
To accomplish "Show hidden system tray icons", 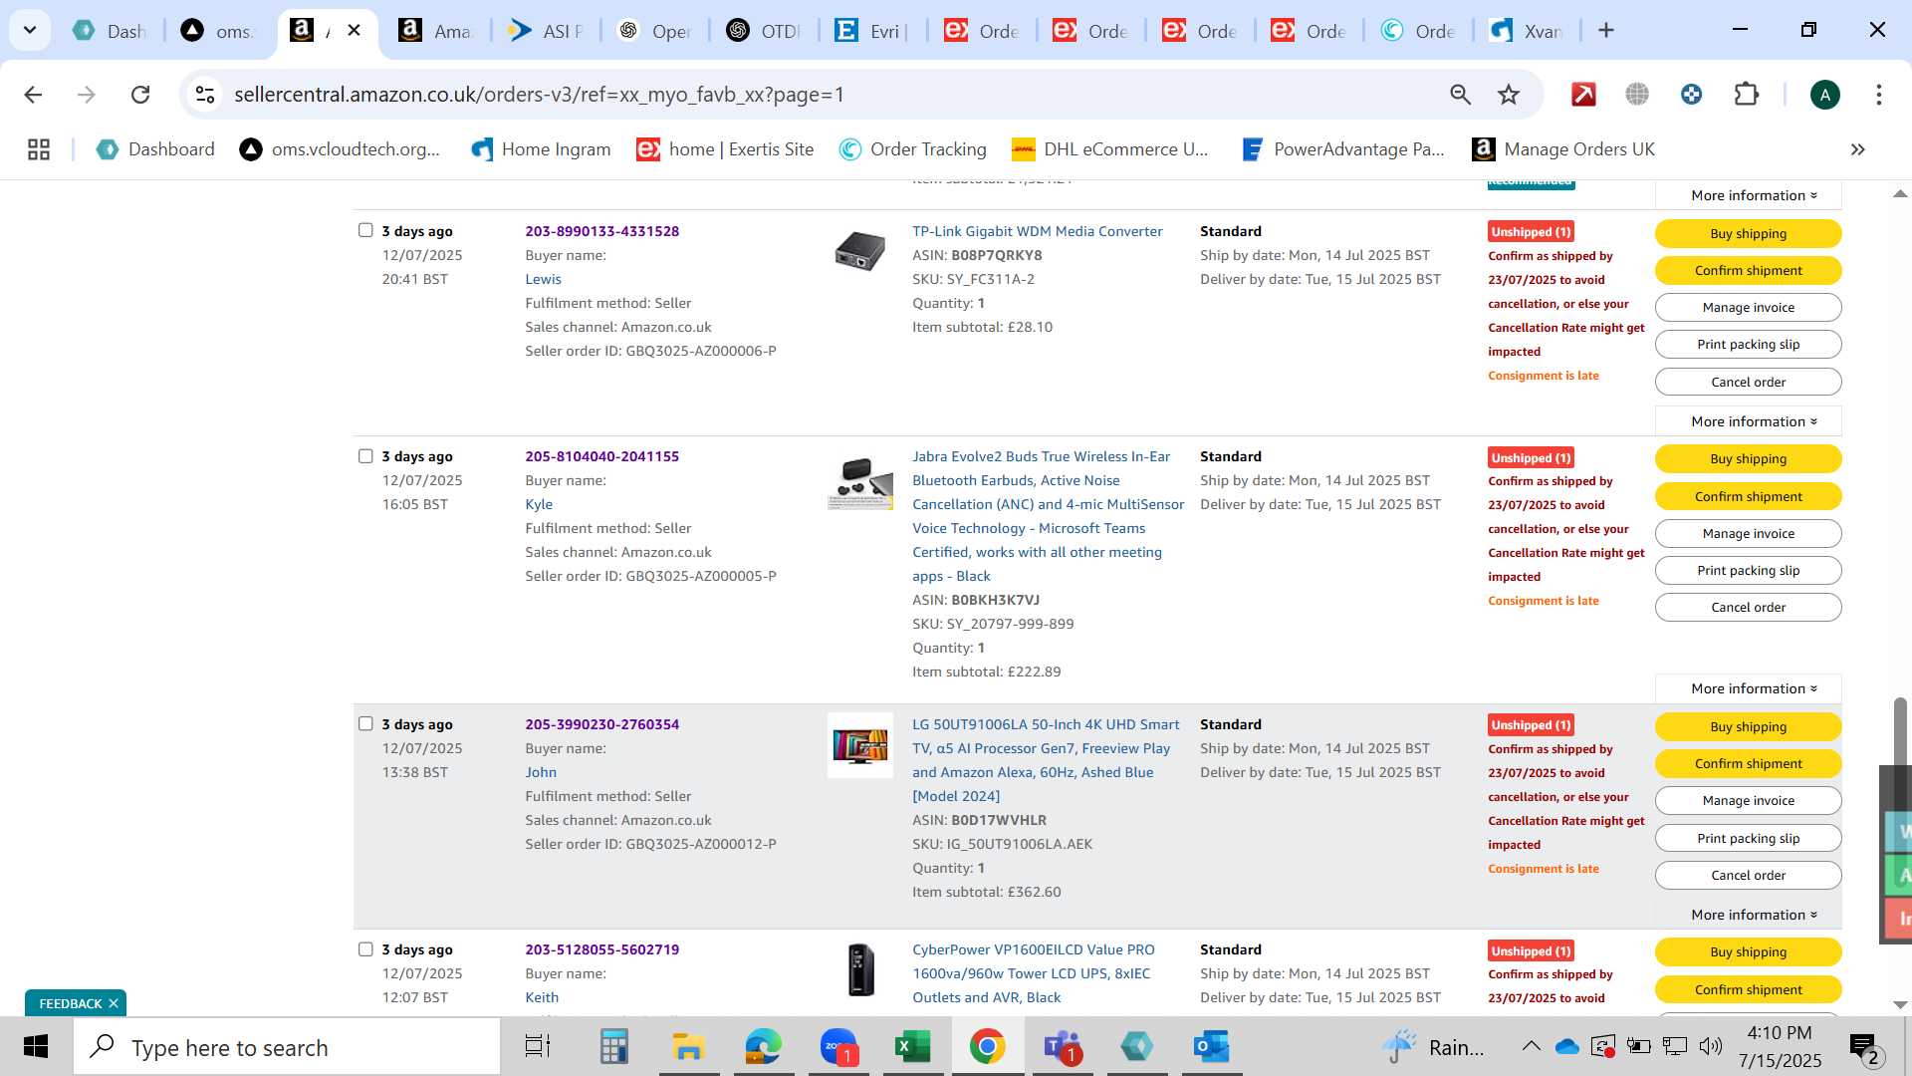I will point(1531,1047).
